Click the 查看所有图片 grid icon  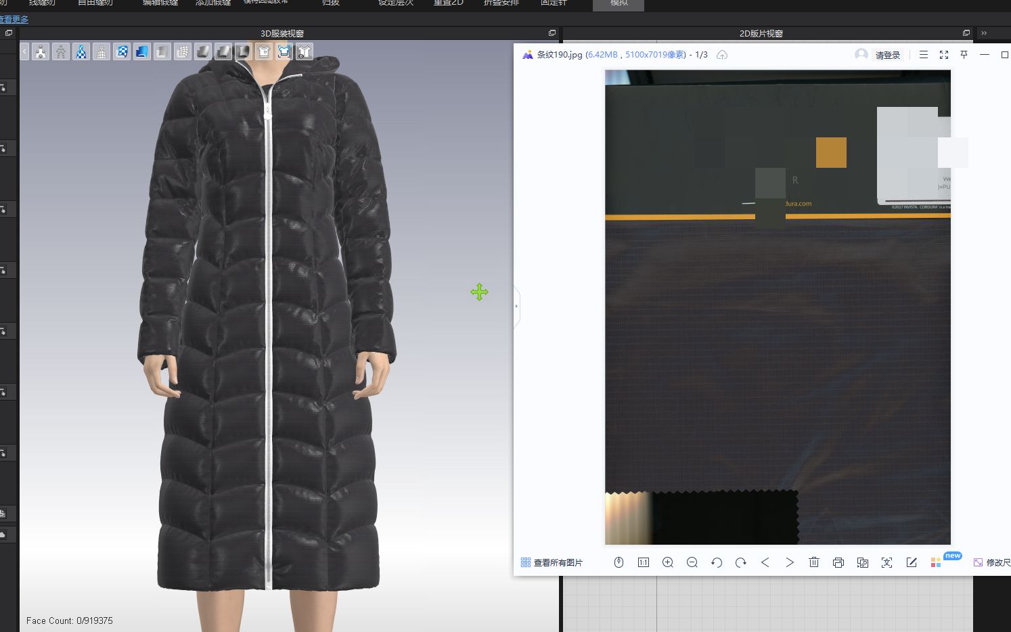tap(525, 562)
